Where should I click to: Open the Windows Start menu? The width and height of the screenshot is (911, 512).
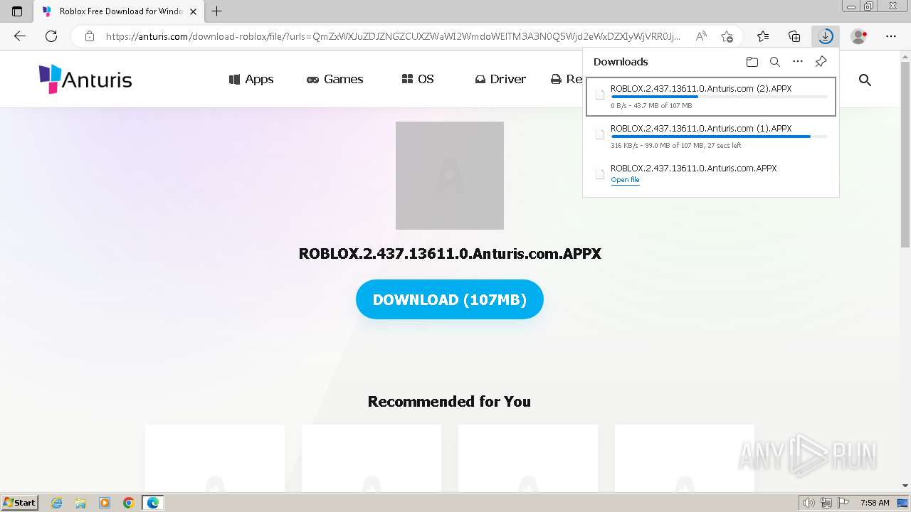click(x=19, y=503)
